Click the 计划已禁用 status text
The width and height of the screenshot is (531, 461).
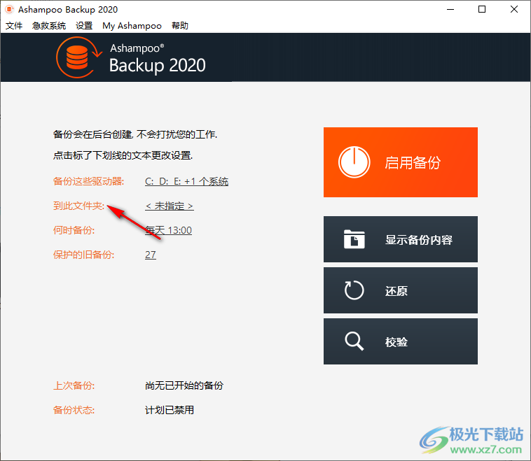[x=170, y=410]
